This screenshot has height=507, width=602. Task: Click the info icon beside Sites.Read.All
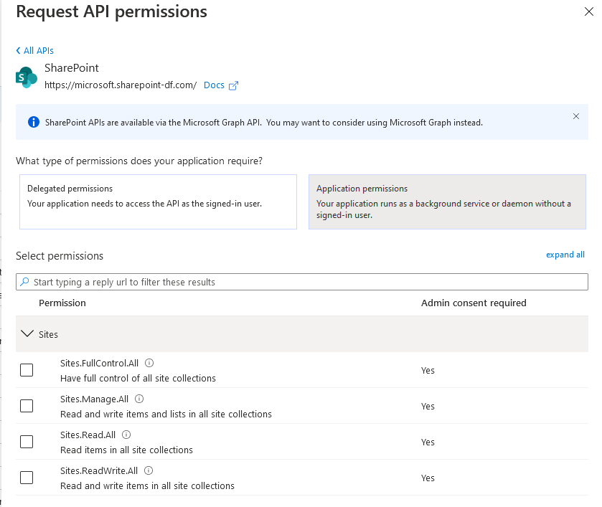126,435
